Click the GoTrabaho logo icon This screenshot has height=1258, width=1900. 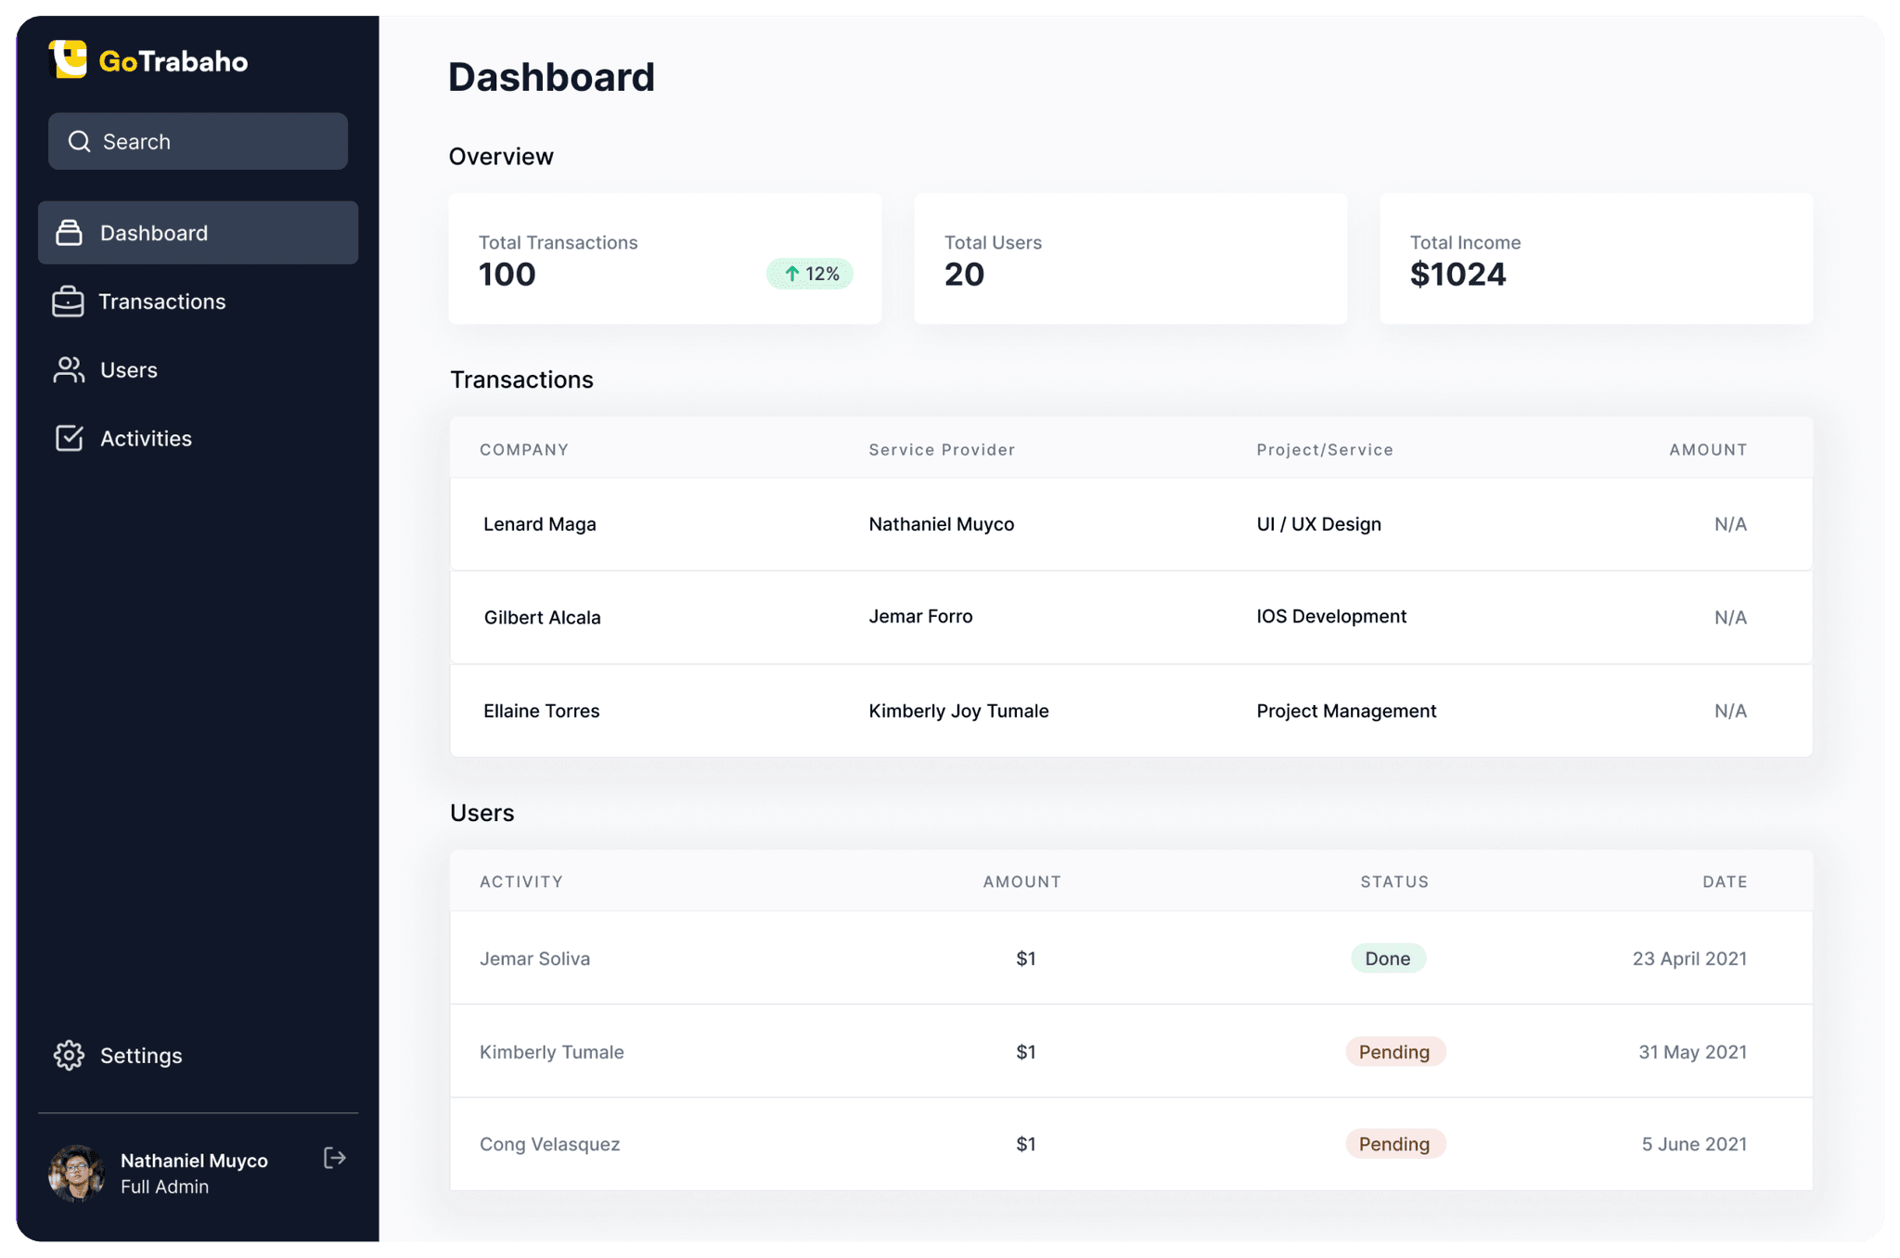pyautogui.click(x=68, y=59)
